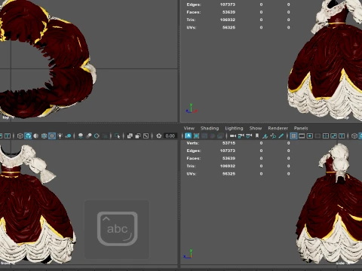Click the teal square icon beside the A icon
The image size is (362, 271).
click(196, 136)
